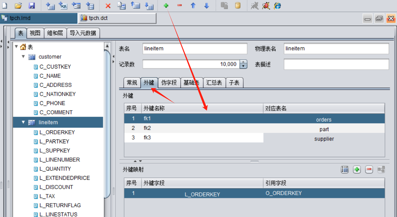The width and height of the screenshot is (397, 217).
Task: Click the green plus add icon in toolbar
Action: (166, 6)
